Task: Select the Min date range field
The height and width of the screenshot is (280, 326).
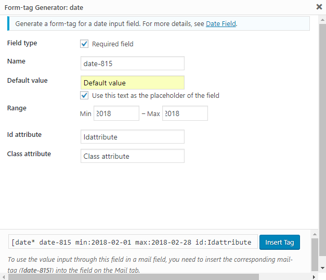Action: (116, 113)
